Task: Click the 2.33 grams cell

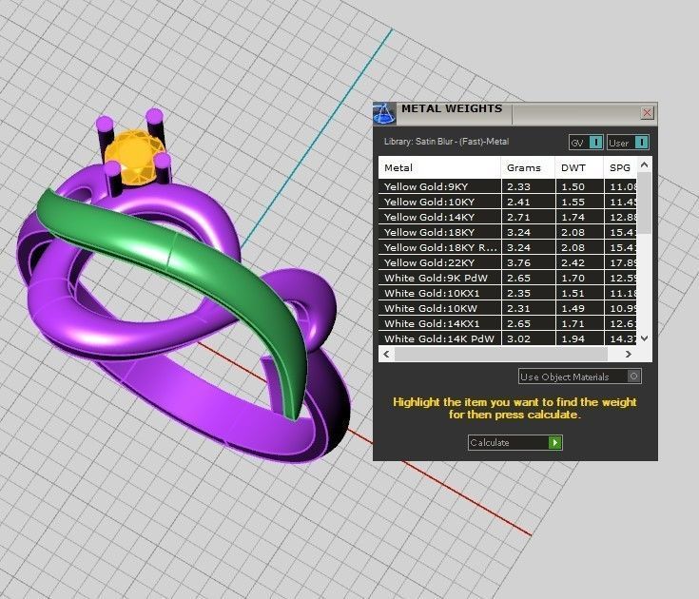Action: [x=528, y=186]
